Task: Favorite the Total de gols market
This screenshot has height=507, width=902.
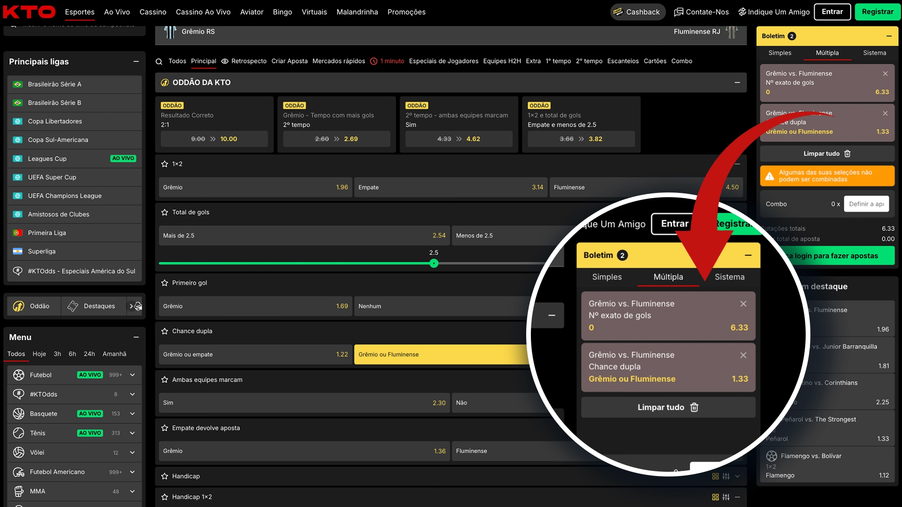Action: [x=164, y=213]
